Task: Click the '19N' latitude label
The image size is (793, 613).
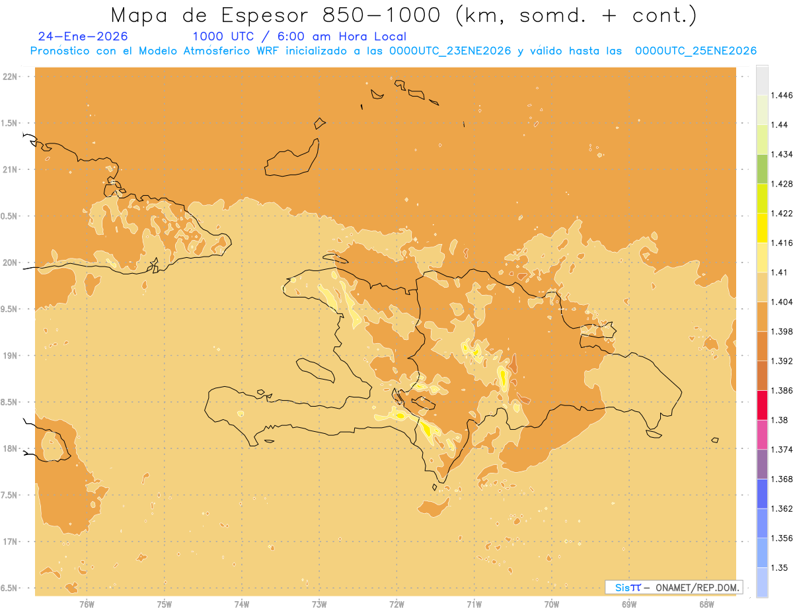Action: (10, 356)
